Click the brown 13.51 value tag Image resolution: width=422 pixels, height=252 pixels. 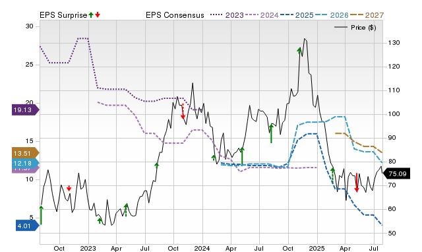tap(26, 153)
